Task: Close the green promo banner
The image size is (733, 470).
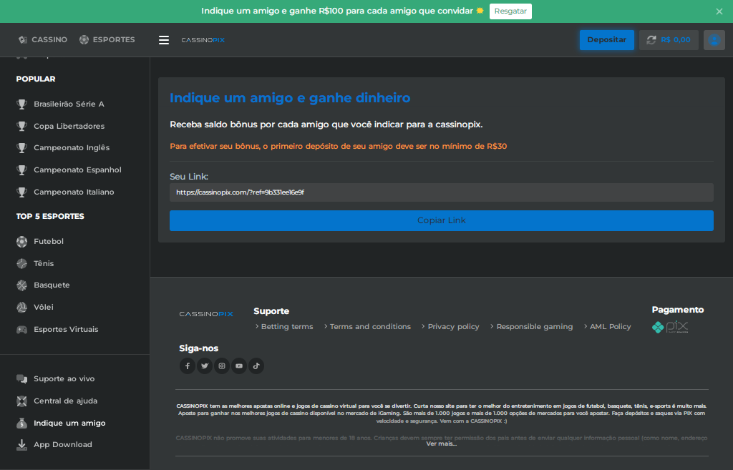Action: [x=719, y=11]
